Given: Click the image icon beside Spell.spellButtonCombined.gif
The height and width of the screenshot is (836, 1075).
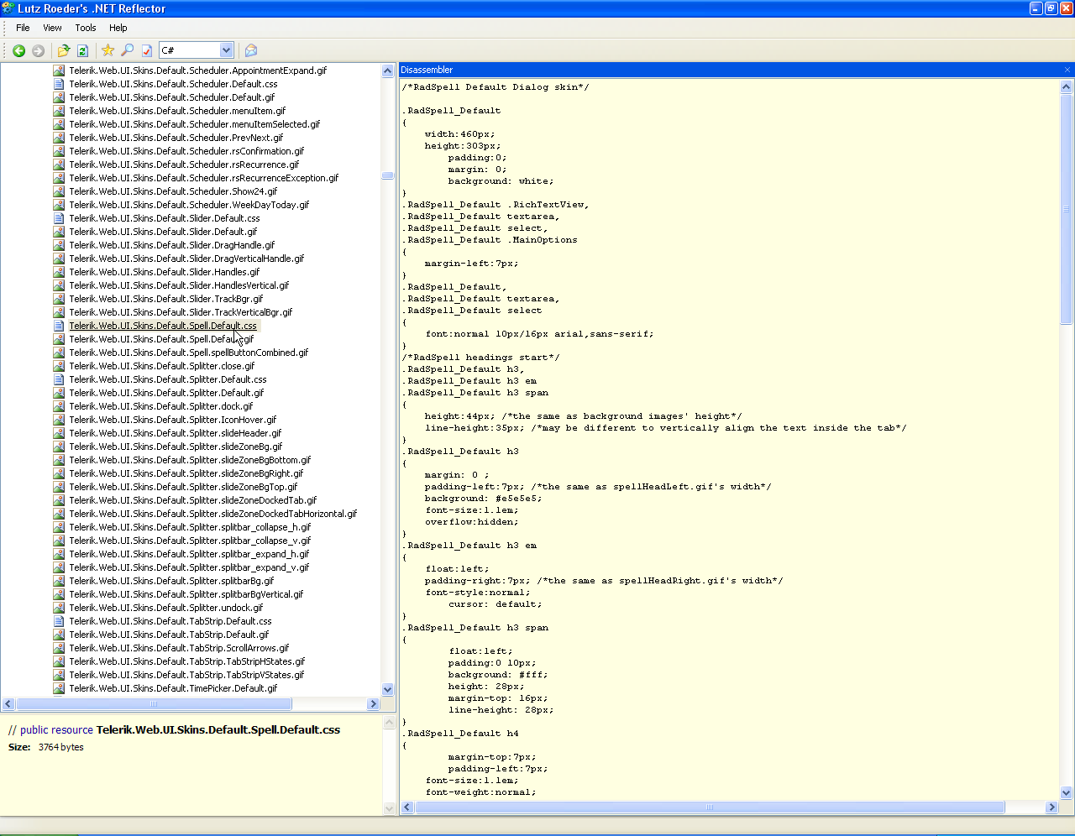Looking at the screenshot, I should (59, 353).
